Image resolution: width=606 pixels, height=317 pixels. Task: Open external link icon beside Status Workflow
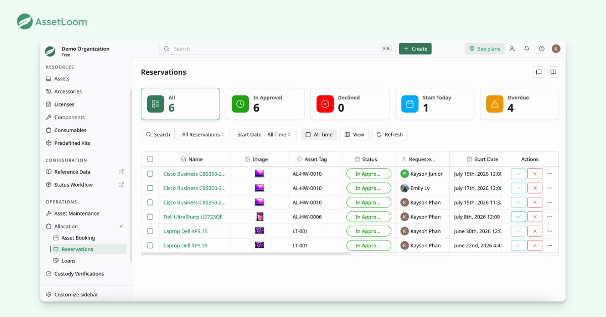121,185
